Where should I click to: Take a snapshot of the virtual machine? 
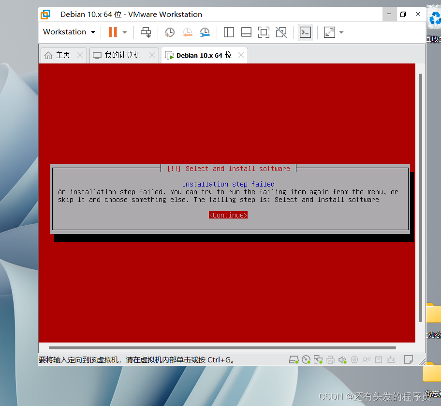click(x=169, y=32)
